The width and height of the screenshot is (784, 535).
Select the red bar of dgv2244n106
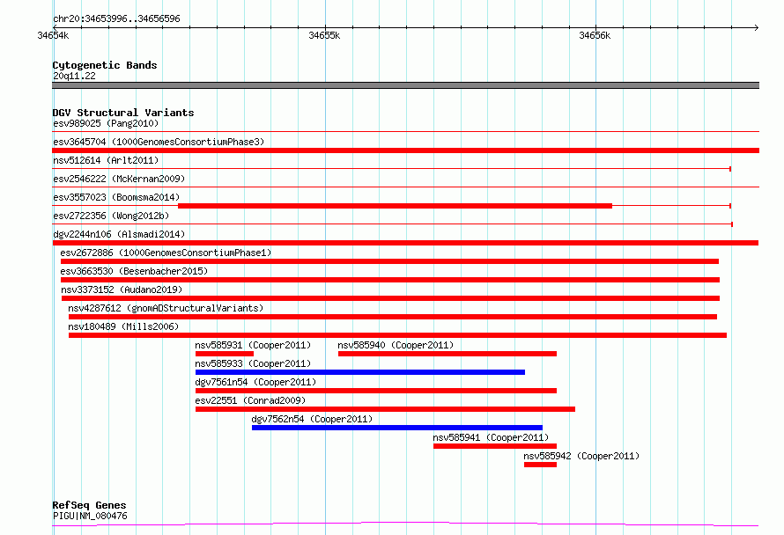405,243
